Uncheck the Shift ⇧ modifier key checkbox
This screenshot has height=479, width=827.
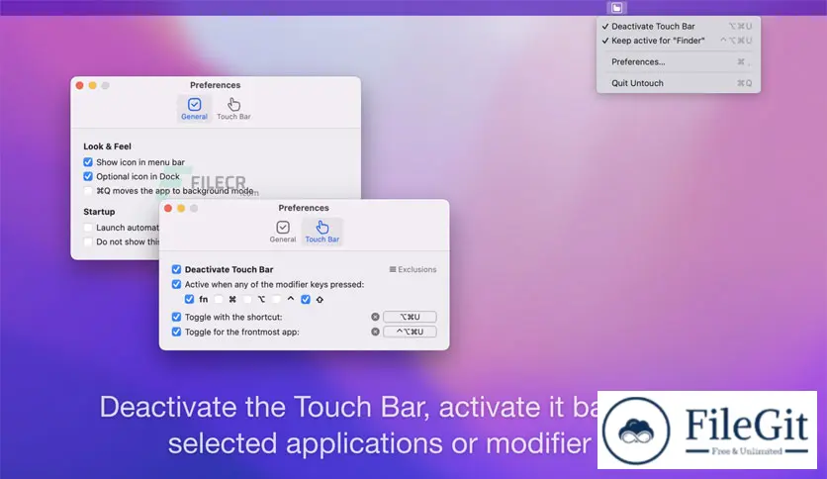pyautogui.click(x=306, y=299)
